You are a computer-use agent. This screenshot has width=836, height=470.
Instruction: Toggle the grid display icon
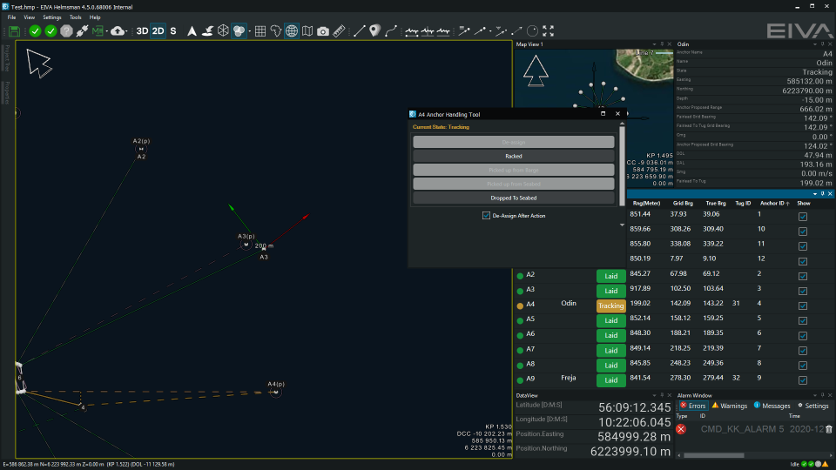[260, 31]
